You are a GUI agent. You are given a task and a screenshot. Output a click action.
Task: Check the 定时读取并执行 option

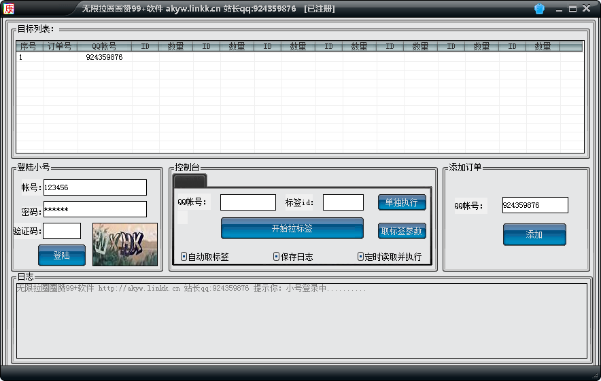[x=361, y=257]
